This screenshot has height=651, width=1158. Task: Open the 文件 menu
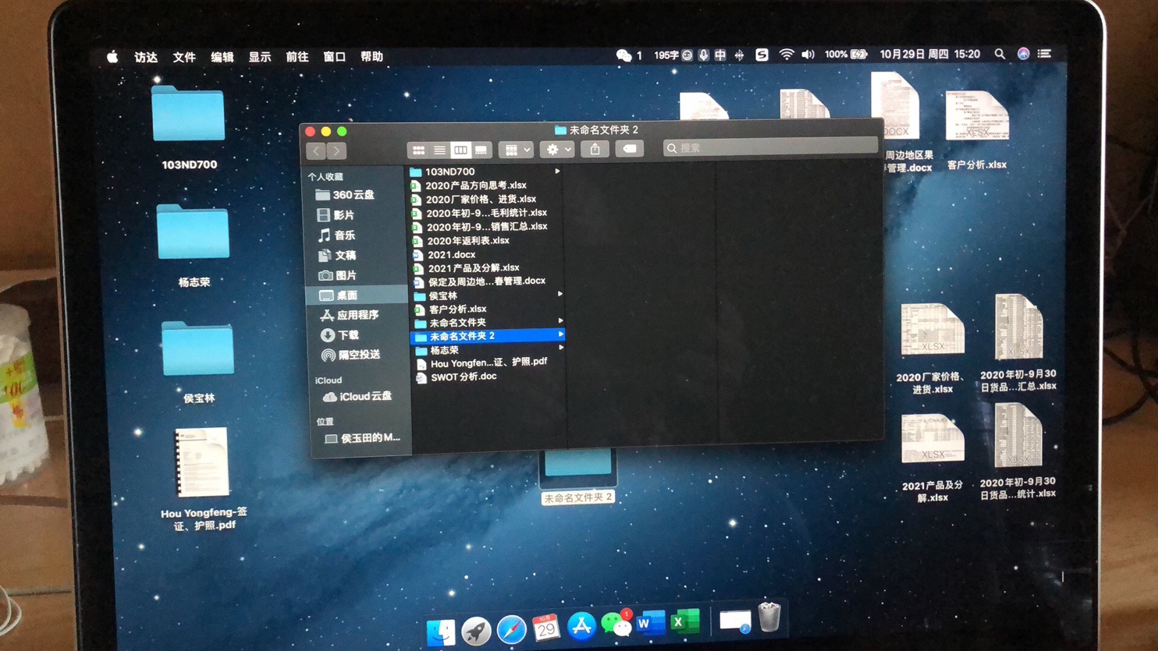tap(184, 57)
